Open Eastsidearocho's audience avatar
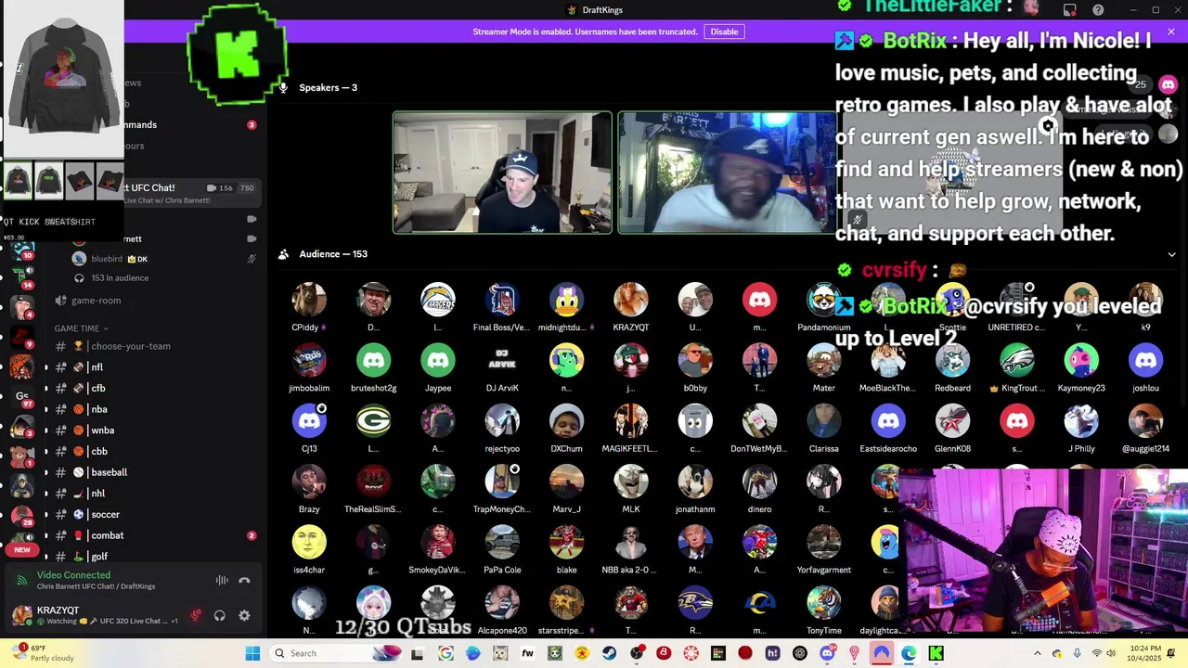This screenshot has width=1188, height=668. (888, 420)
